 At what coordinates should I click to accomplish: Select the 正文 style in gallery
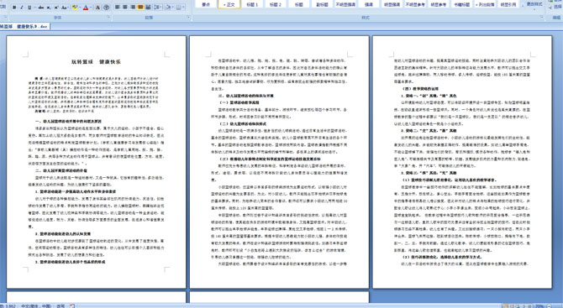pos(229,4)
